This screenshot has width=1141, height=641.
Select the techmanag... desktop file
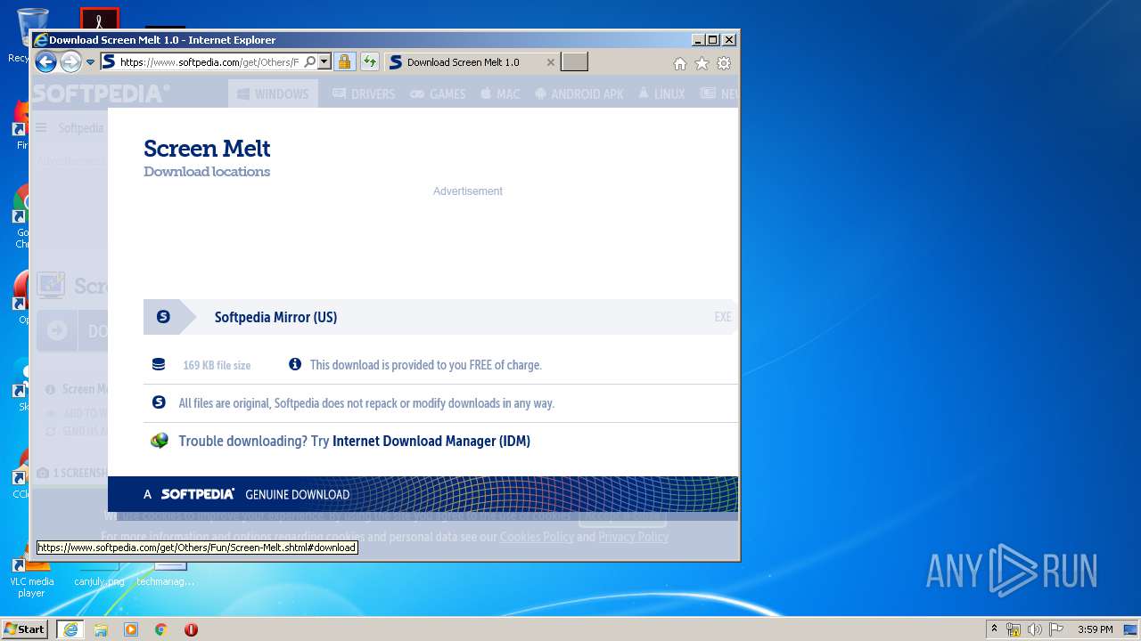click(x=166, y=577)
